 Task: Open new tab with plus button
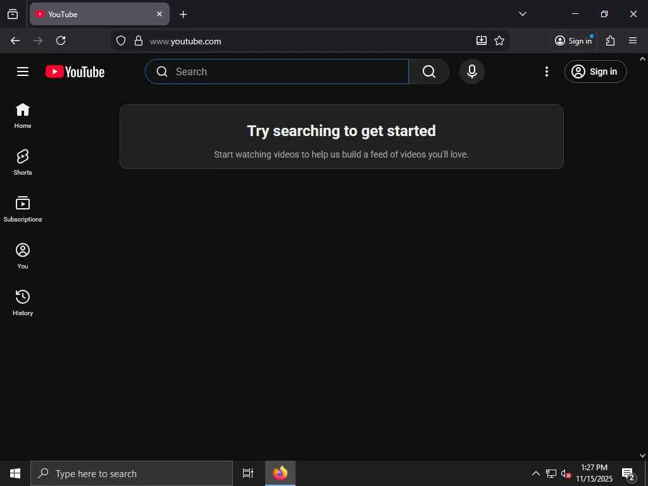pyautogui.click(x=183, y=15)
